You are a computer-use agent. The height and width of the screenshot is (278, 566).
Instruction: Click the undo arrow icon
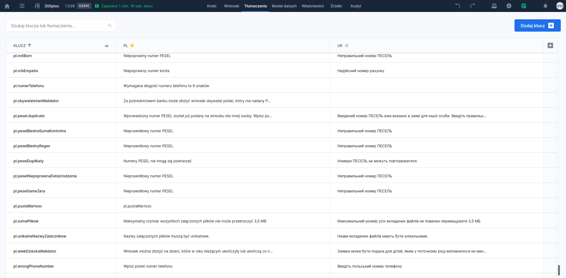pos(458,6)
